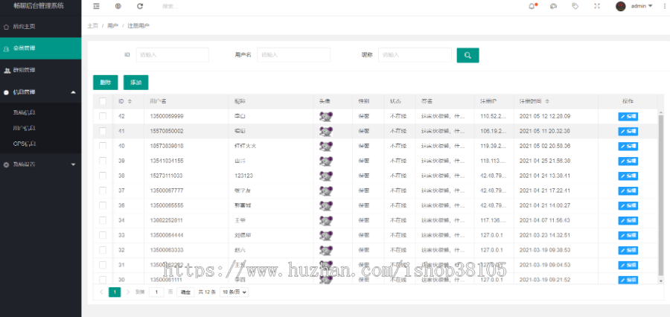Click the blue edit button for ID 41
670x317 pixels.
[628, 131]
